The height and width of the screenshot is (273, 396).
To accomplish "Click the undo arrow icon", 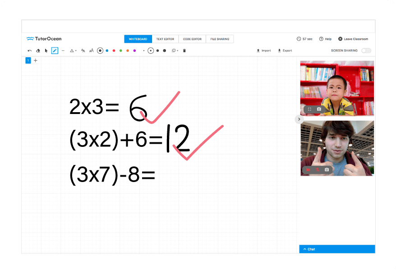I will pos(30,51).
